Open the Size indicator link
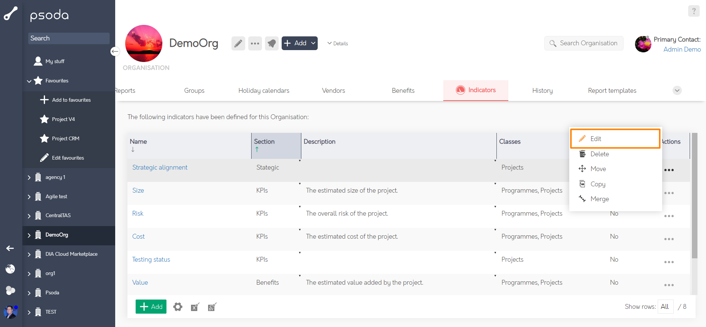The width and height of the screenshot is (706, 327). coord(138,190)
